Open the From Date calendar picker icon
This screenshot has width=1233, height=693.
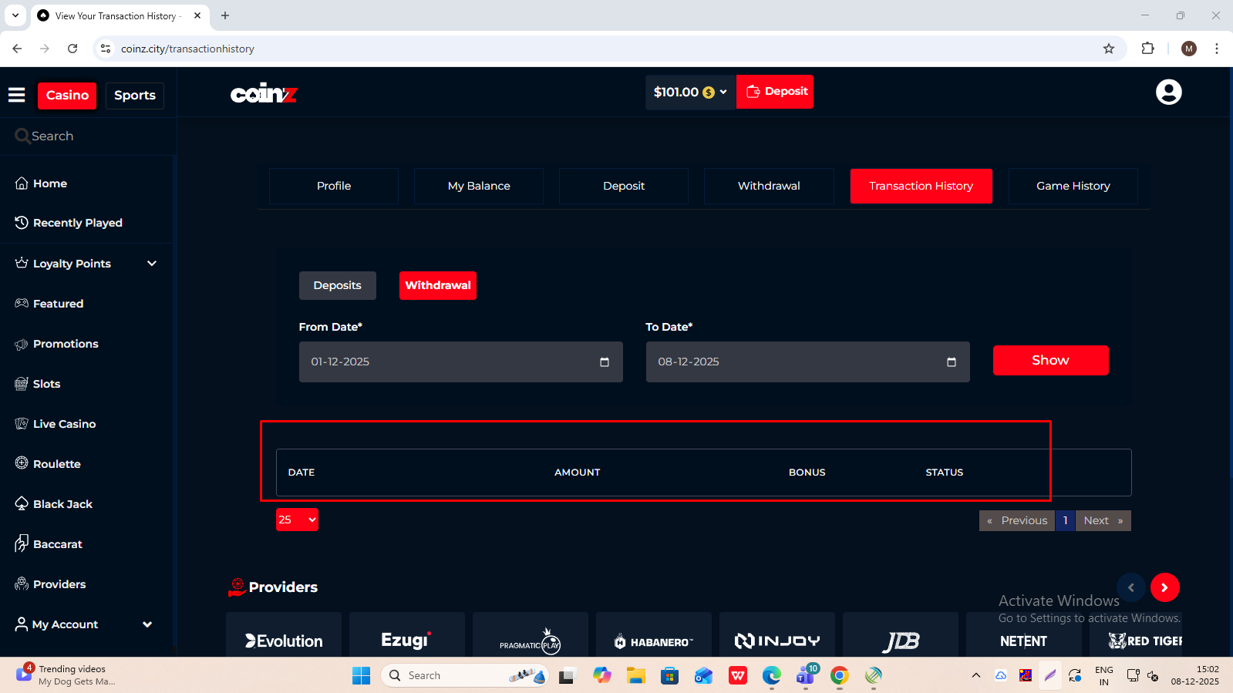(605, 362)
